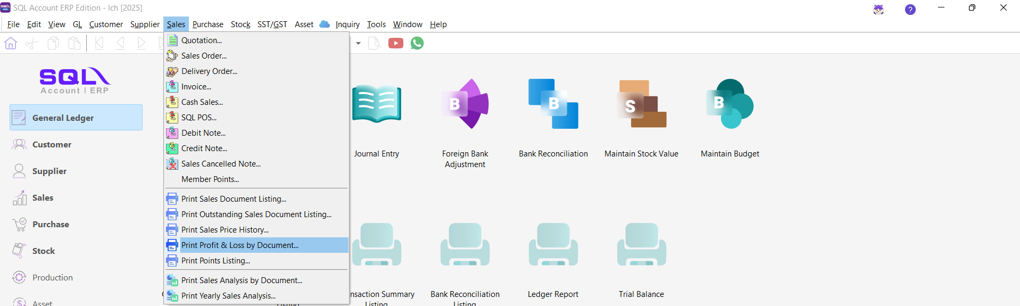The image size is (1020, 306).
Task: Select General Ledger in the sidebar
Action: (76, 118)
